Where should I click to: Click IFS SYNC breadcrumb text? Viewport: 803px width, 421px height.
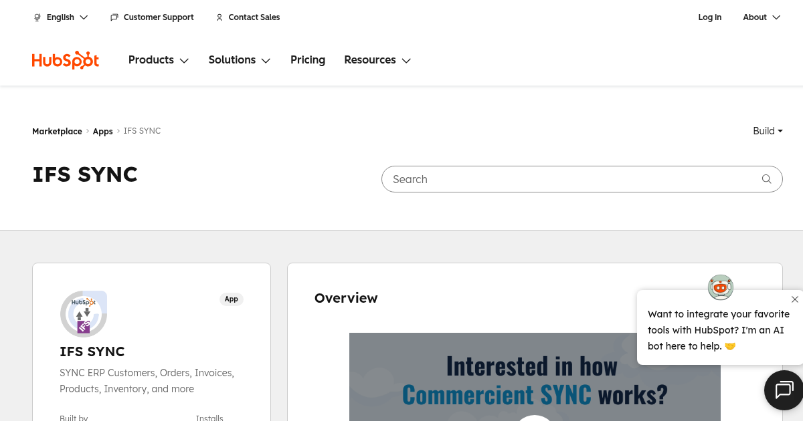tap(143, 131)
